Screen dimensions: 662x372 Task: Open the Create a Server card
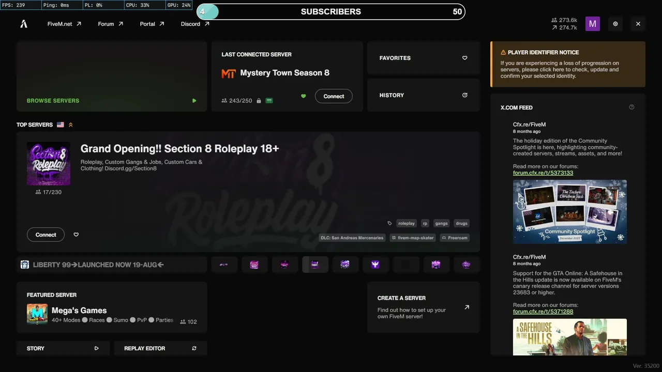click(x=423, y=307)
